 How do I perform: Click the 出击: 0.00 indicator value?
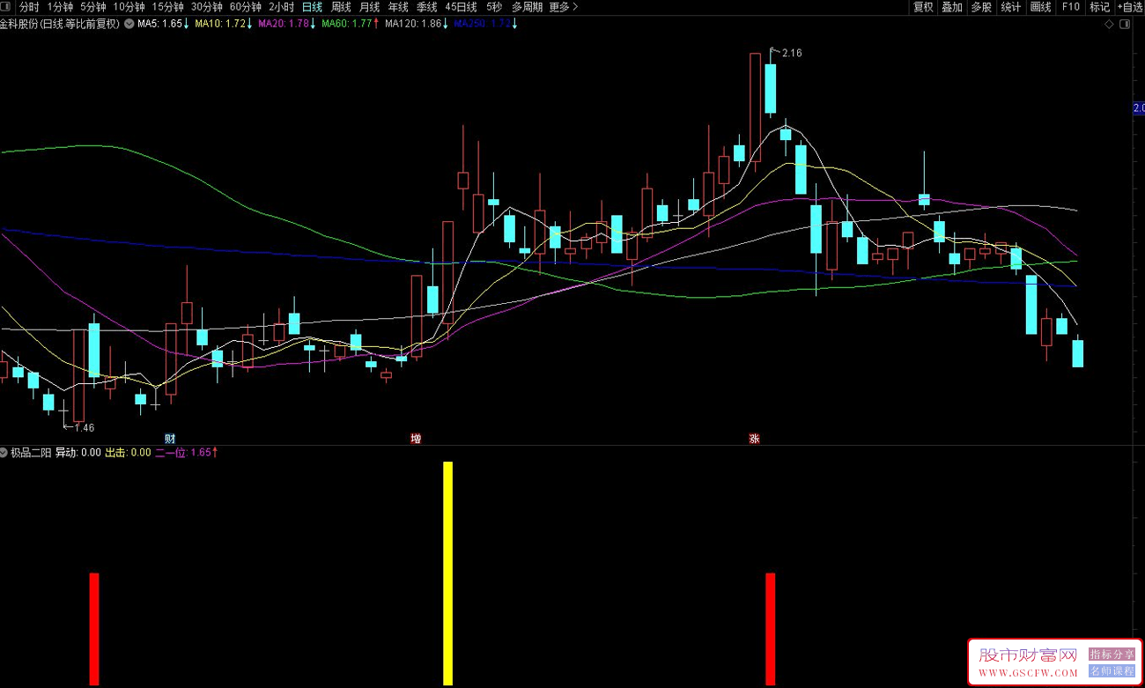coord(128,452)
